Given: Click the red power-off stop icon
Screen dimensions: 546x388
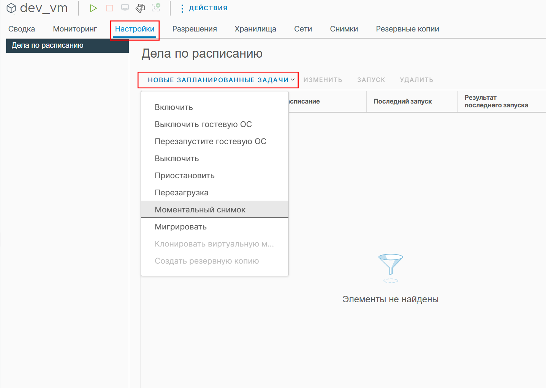Looking at the screenshot, I should click(109, 8).
